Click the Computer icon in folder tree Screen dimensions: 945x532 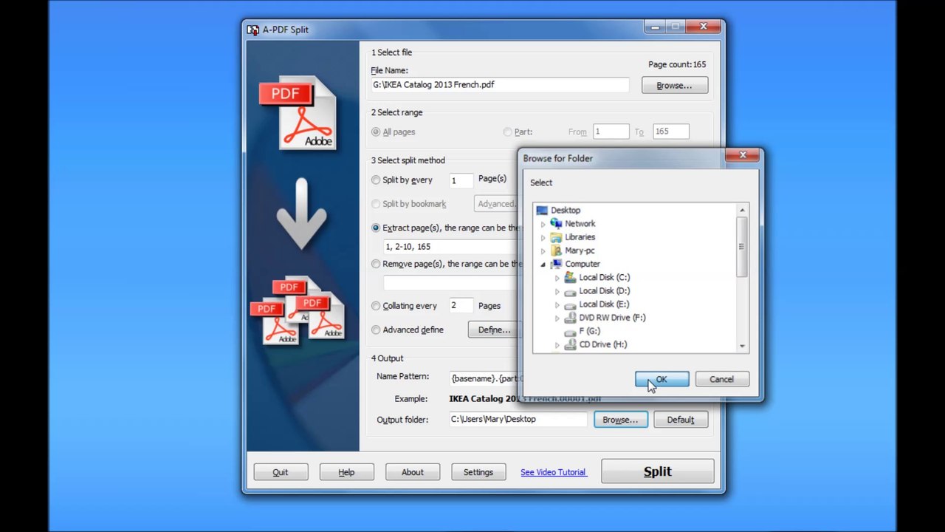(x=556, y=264)
